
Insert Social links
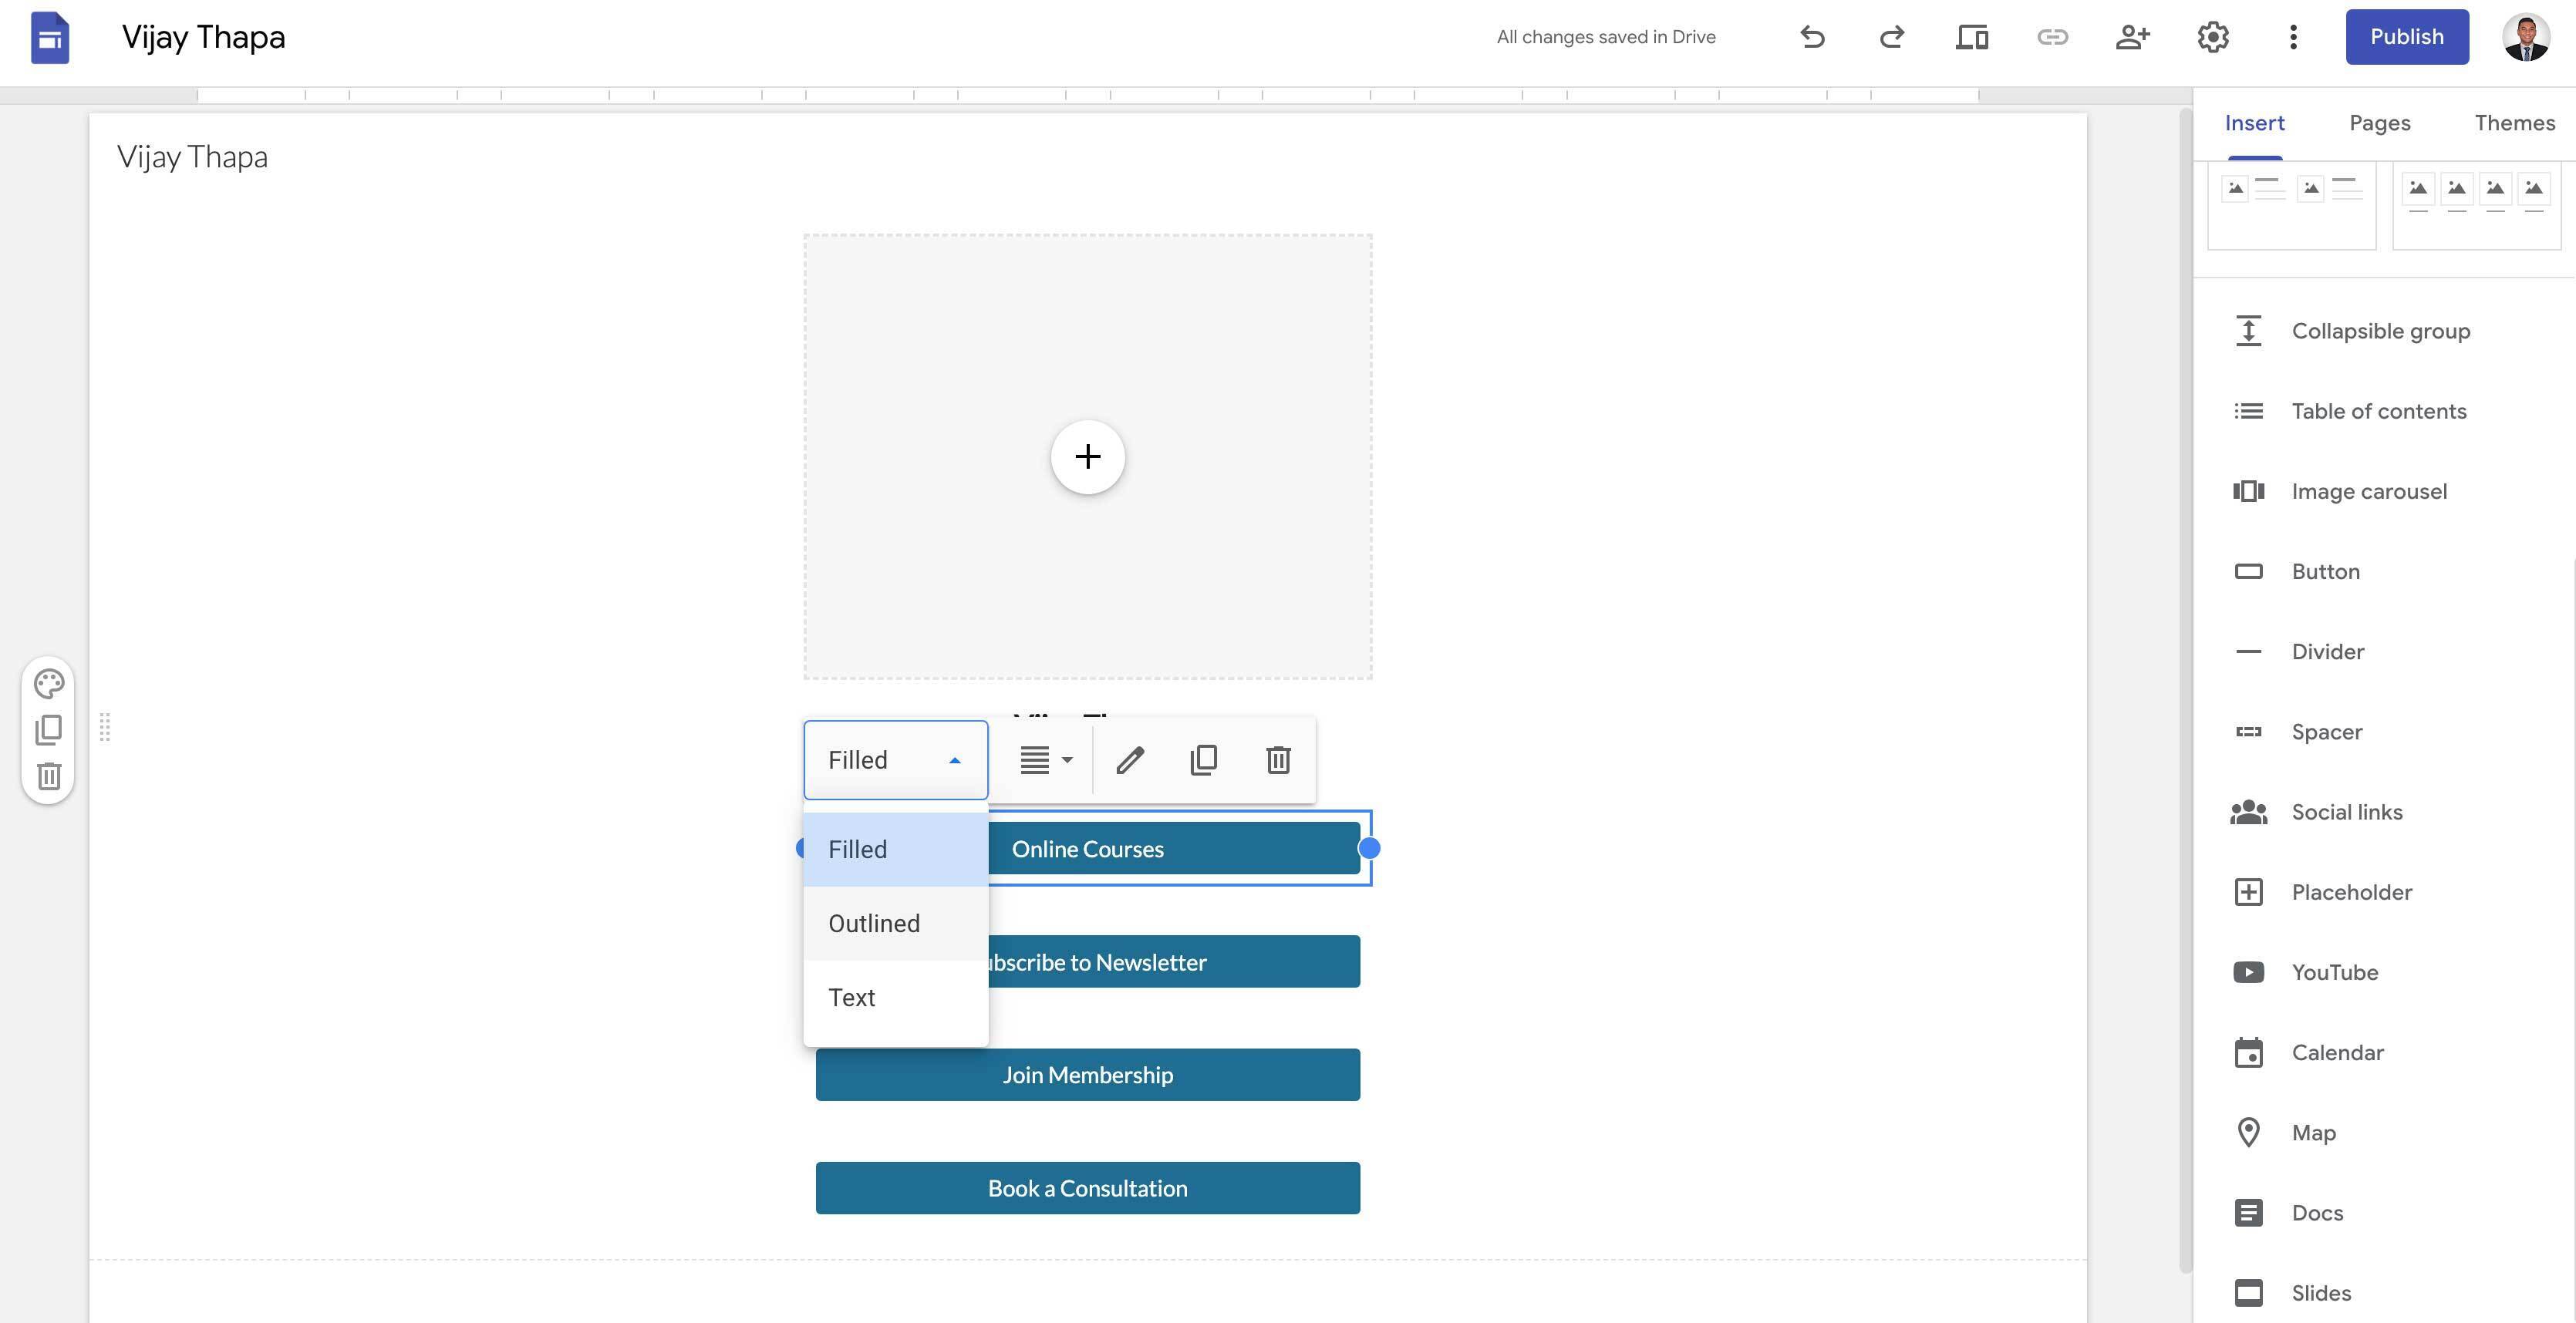(x=2384, y=812)
